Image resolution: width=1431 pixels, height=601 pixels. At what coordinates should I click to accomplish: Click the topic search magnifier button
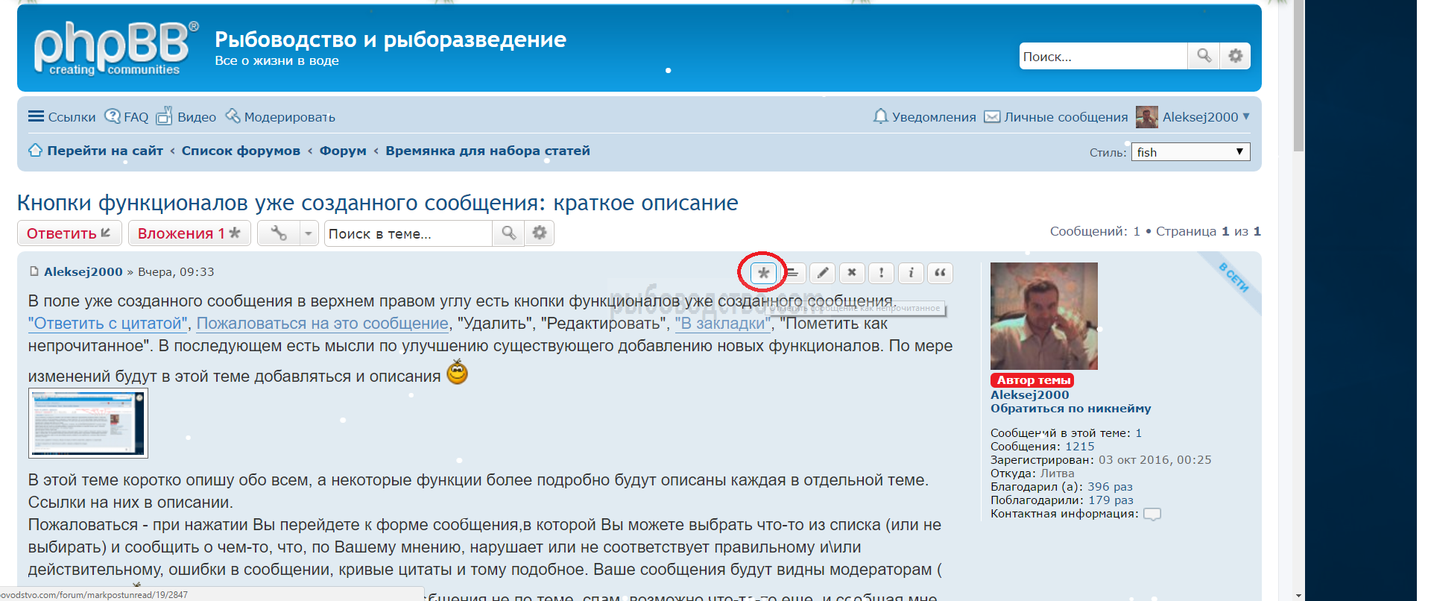pyautogui.click(x=508, y=233)
